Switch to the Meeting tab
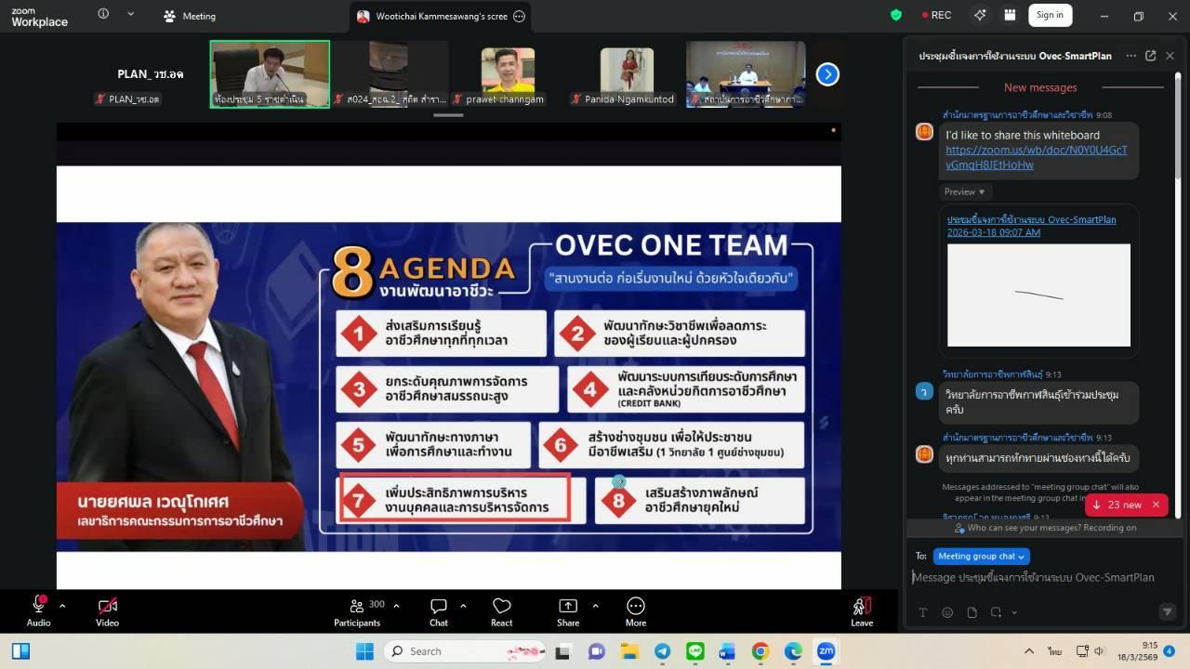Screen dimensions: 1190x669 pos(190,16)
